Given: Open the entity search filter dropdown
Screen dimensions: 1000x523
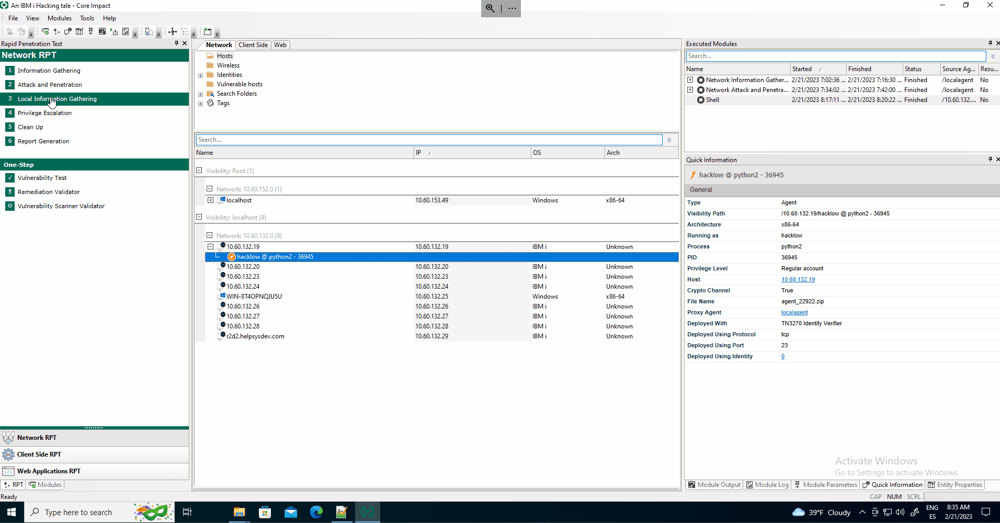Looking at the screenshot, I should tap(669, 140).
